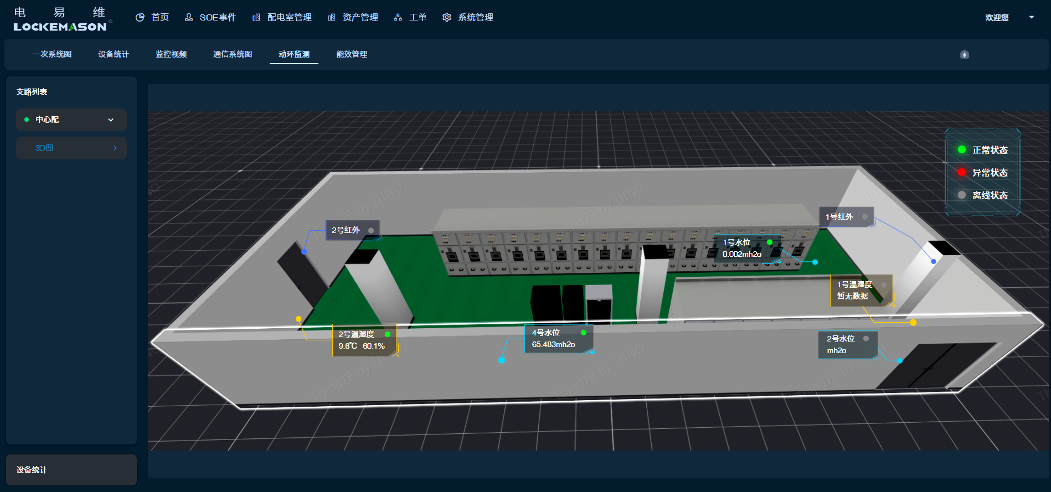Expand the 3D图 item chevron
1051x492 pixels.
click(x=115, y=148)
